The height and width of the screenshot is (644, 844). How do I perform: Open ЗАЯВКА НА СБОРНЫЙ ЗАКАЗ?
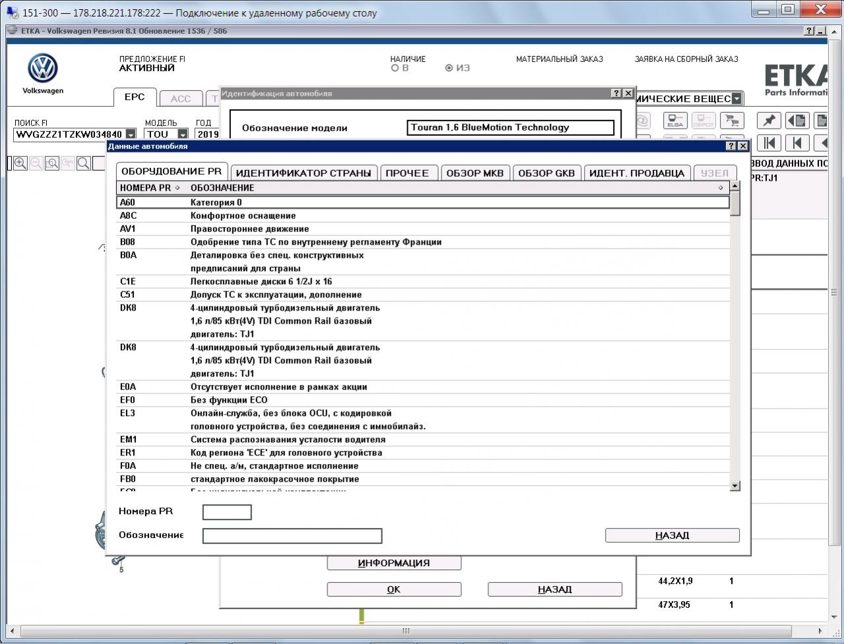(x=686, y=59)
